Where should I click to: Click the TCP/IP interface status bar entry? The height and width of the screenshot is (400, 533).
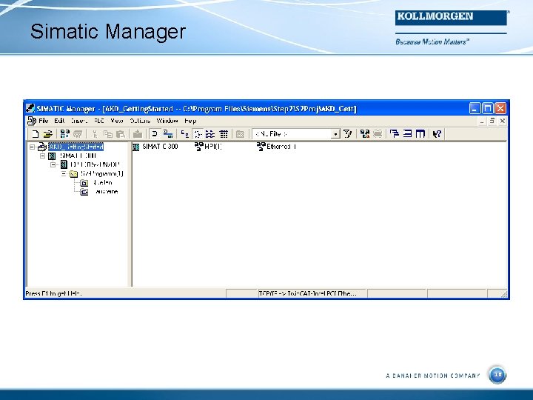(x=312, y=293)
